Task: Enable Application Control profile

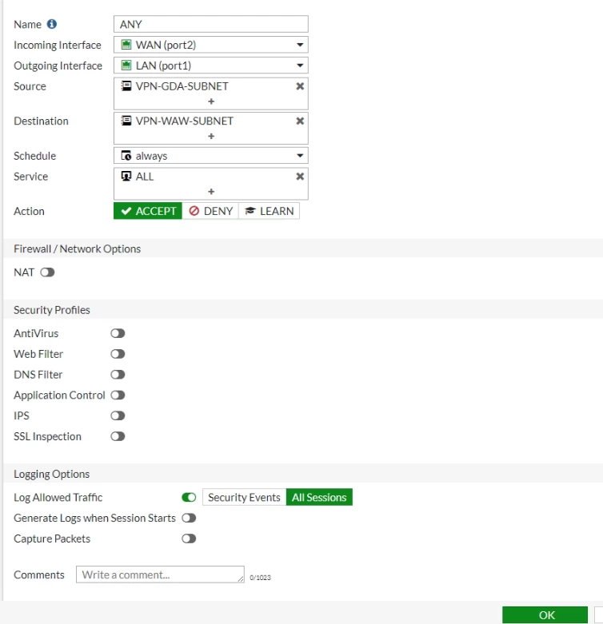Action: [x=118, y=395]
